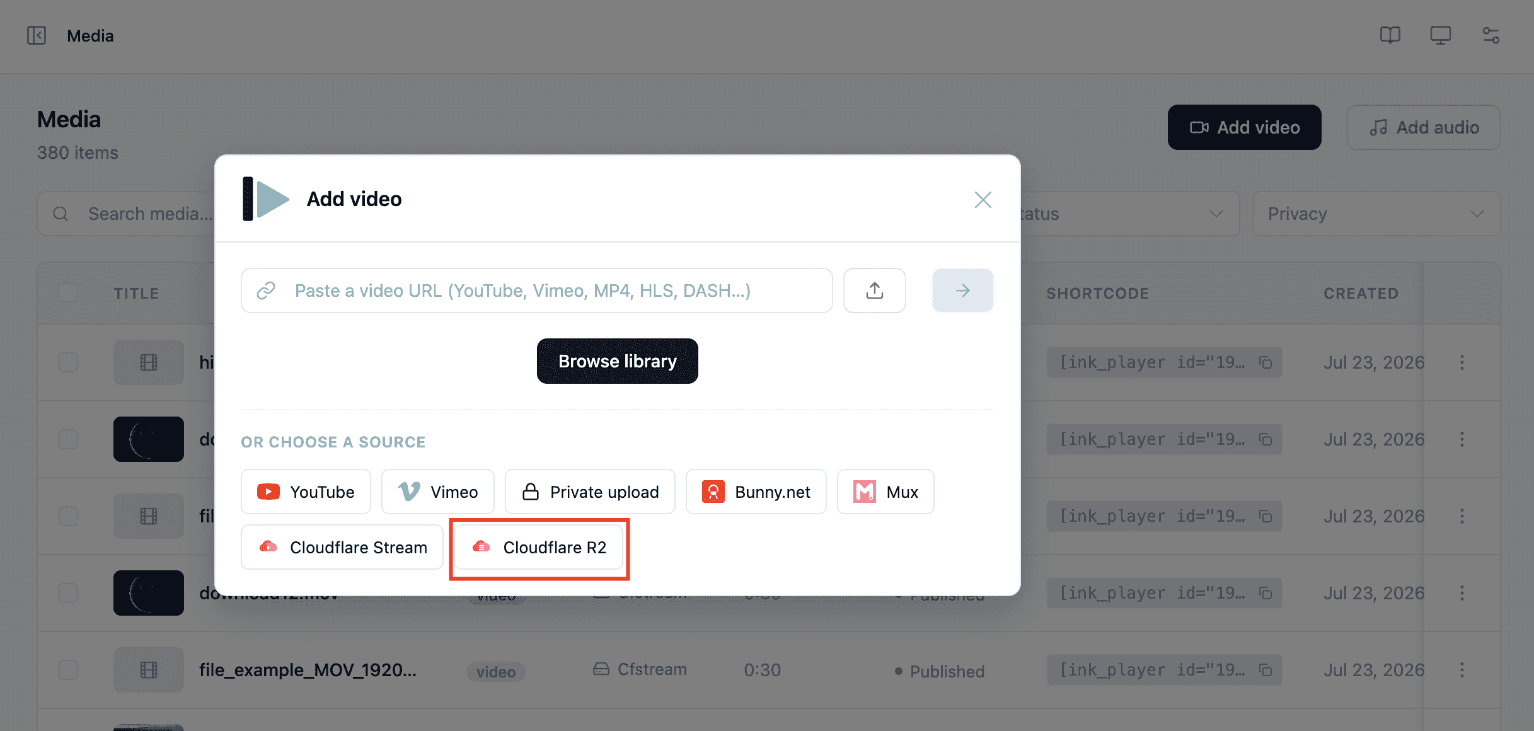Click the Cfstream source label in last row
Screen dimensions: 1534x731
pos(640,669)
